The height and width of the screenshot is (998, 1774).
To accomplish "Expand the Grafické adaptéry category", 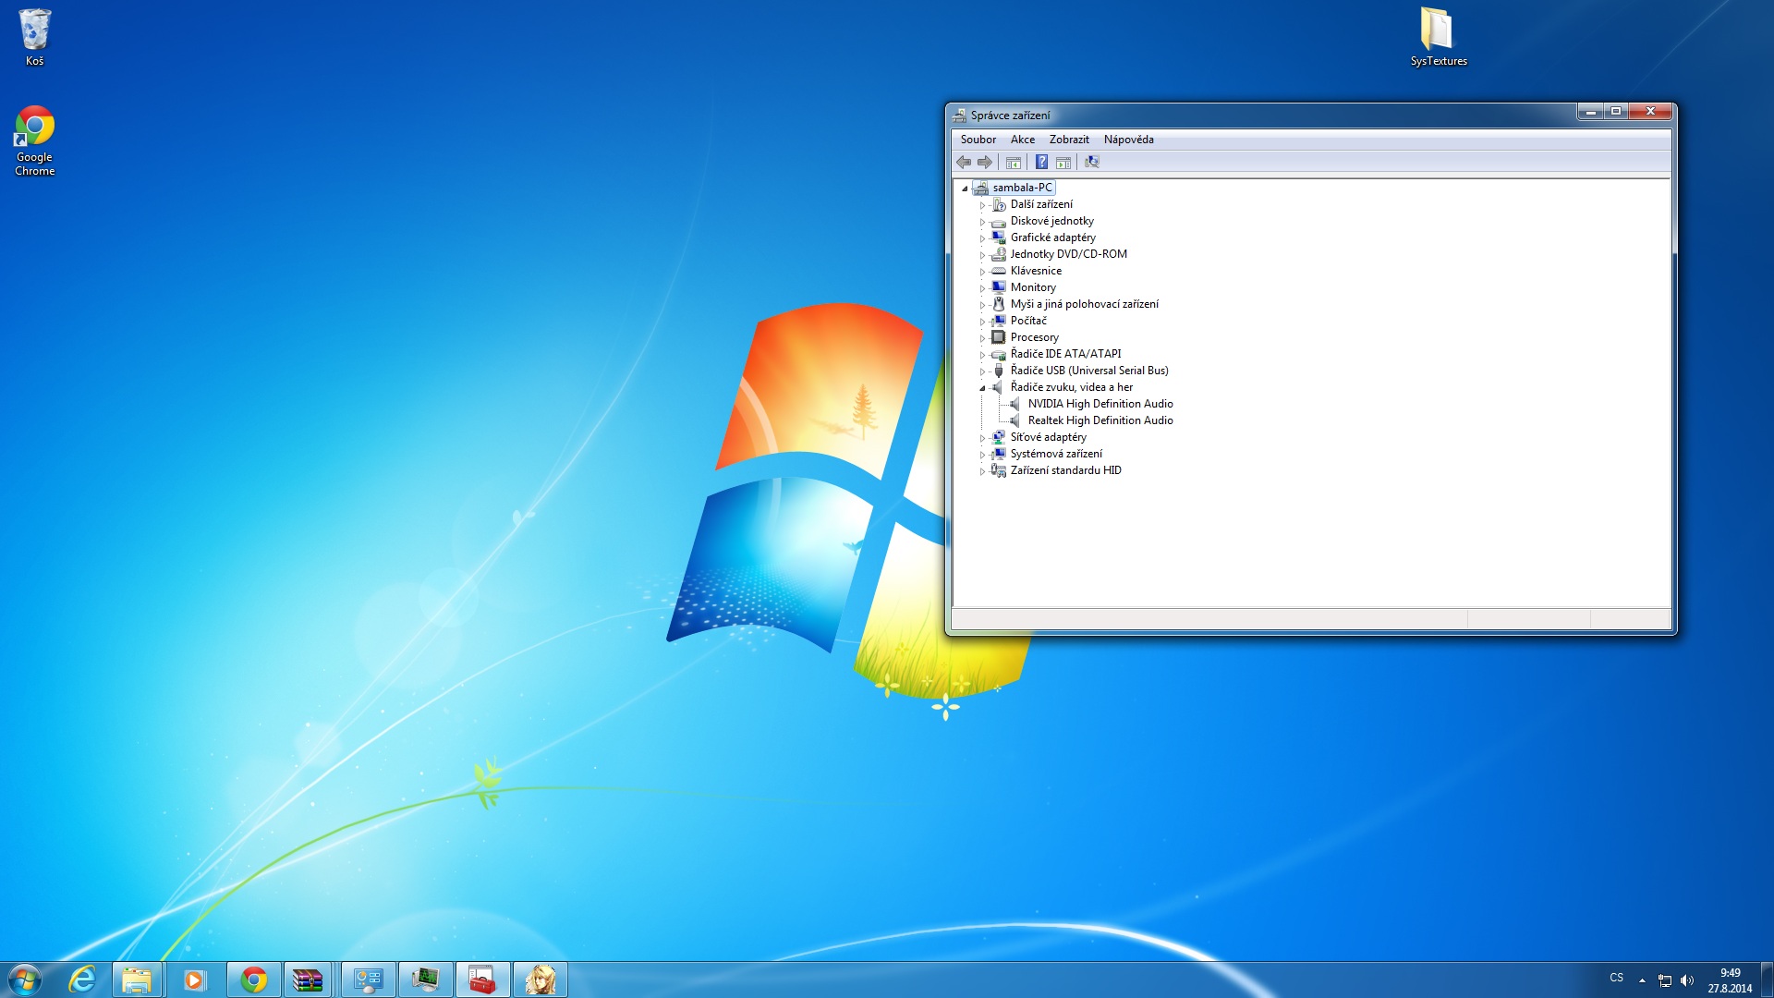I will pos(982,238).
